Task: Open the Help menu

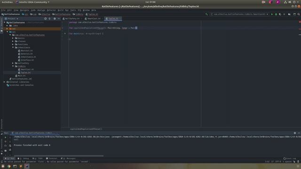Action: coord(94,10)
